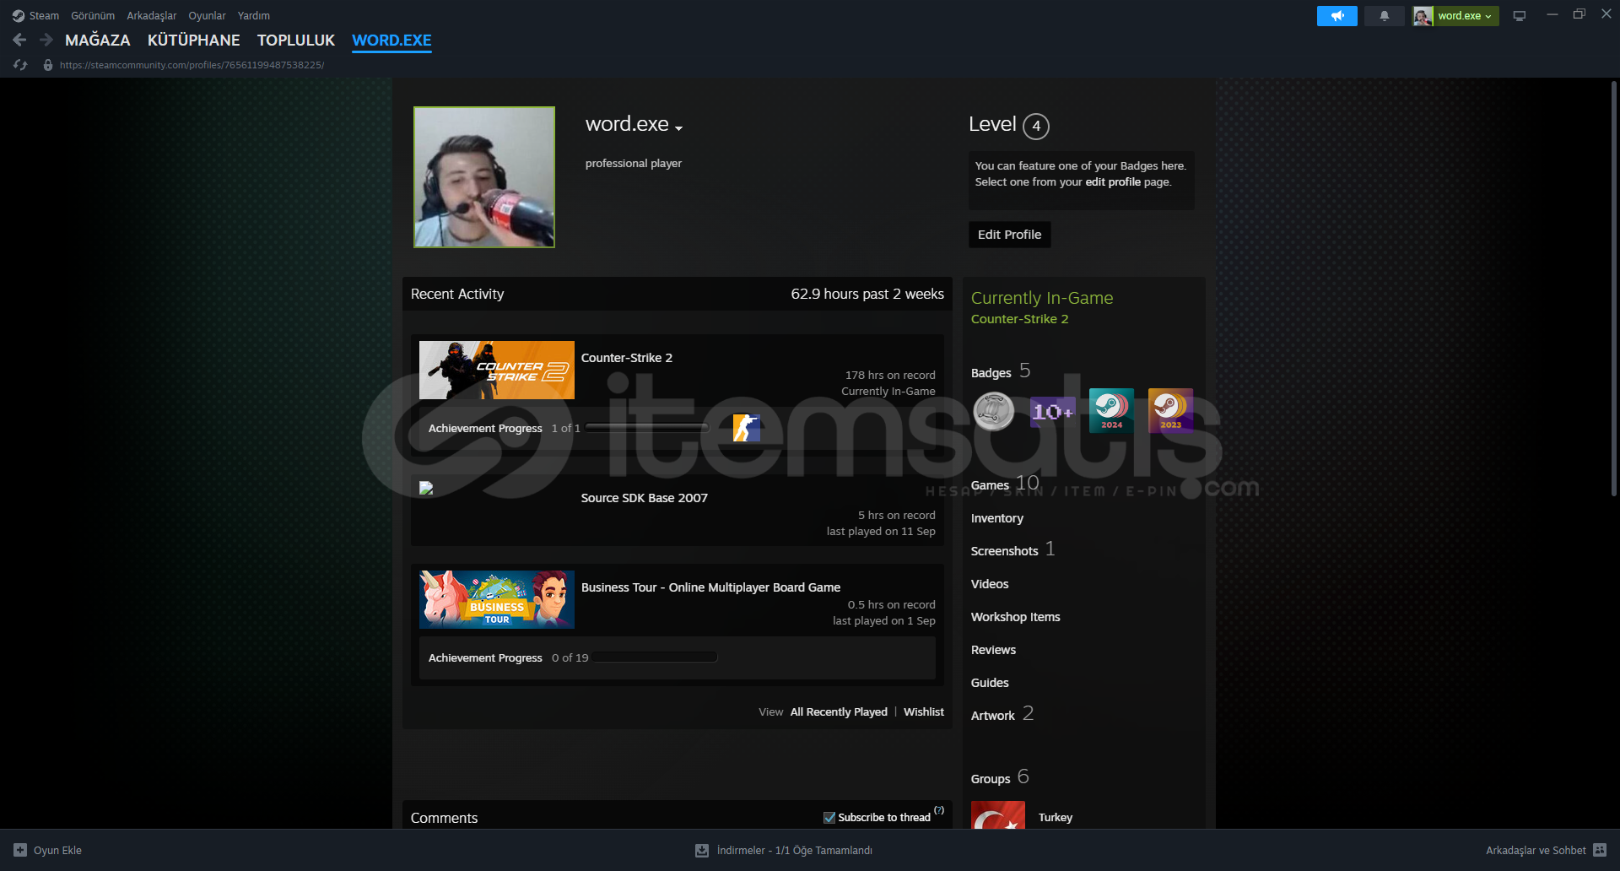This screenshot has height=871, width=1620.
Task: Click the Edit Profile button
Action: 1009,235
